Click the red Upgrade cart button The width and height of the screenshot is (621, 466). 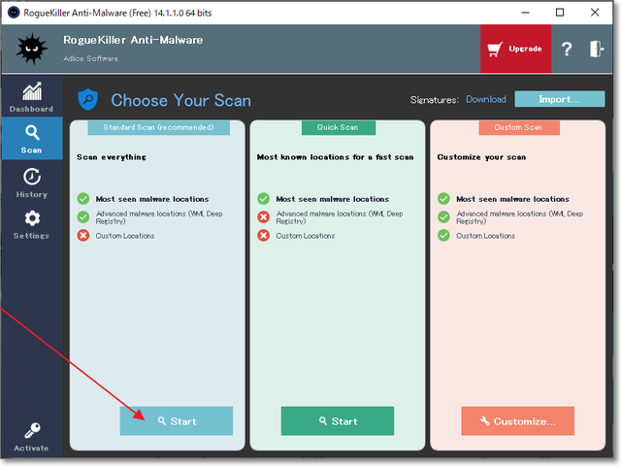[x=515, y=50]
